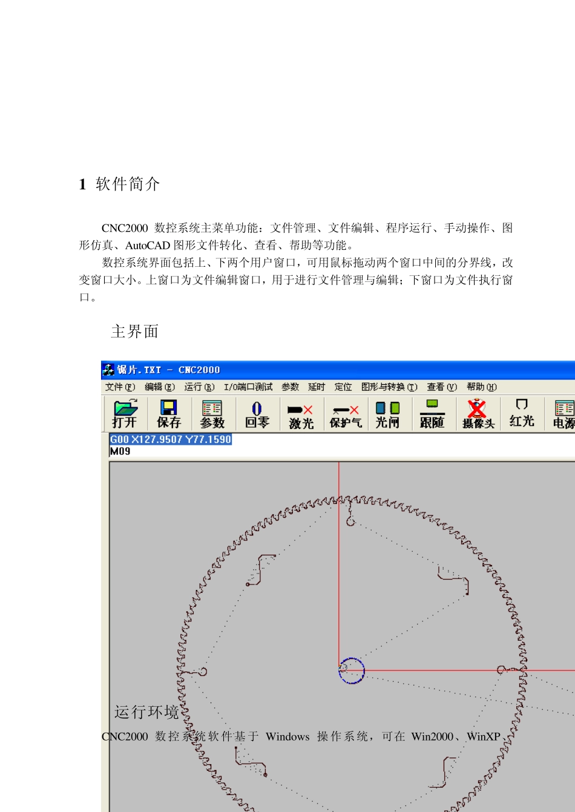Screen dimensions: 575x812
Task: Open the 运行(R) menu
Action: pyautogui.click(x=200, y=387)
